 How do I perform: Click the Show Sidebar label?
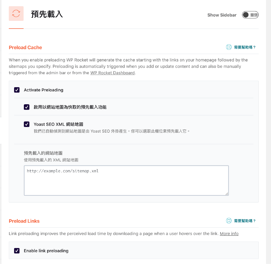point(222,15)
